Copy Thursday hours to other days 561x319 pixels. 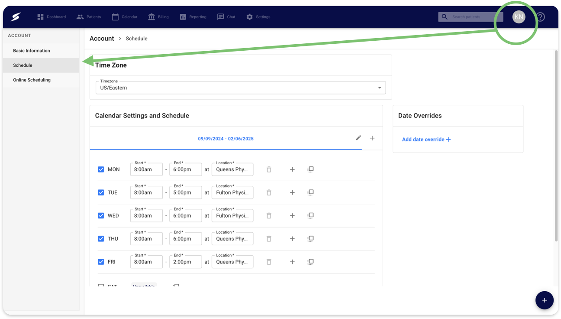coord(310,239)
